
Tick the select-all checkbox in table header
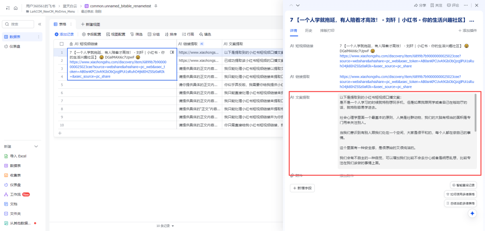[x=62, y=44]
